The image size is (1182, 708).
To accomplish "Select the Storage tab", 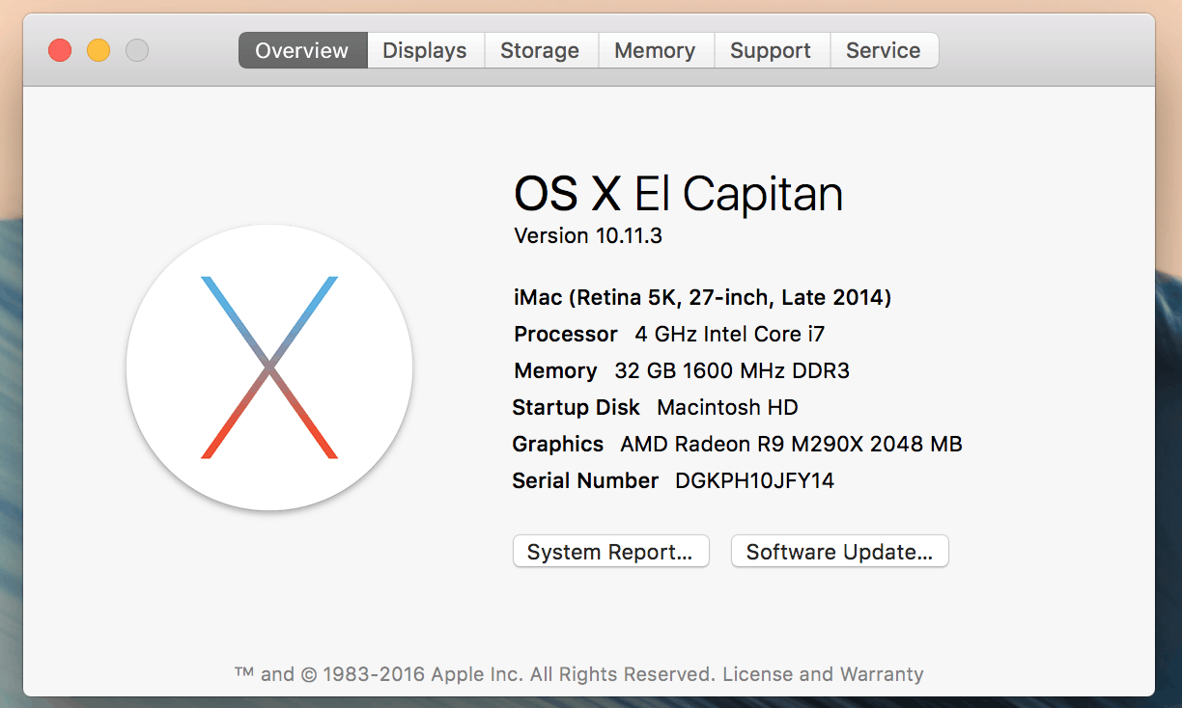I will coord(540,51).
